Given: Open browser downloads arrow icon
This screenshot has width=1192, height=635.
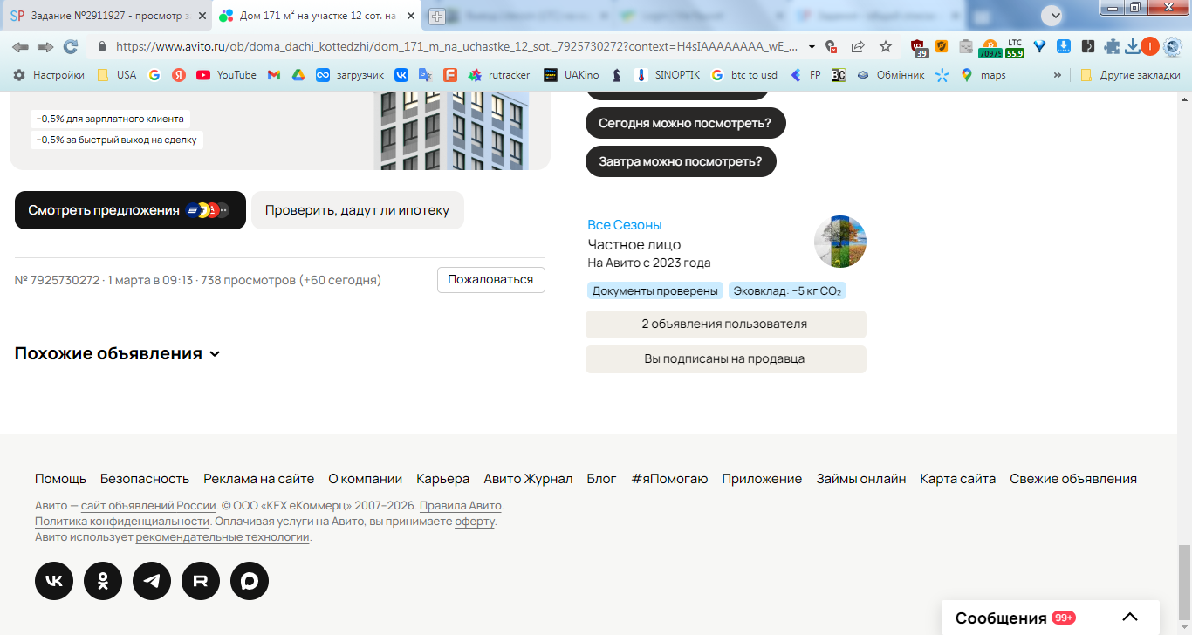Looking at the screenshot, I should point(1133,46).
